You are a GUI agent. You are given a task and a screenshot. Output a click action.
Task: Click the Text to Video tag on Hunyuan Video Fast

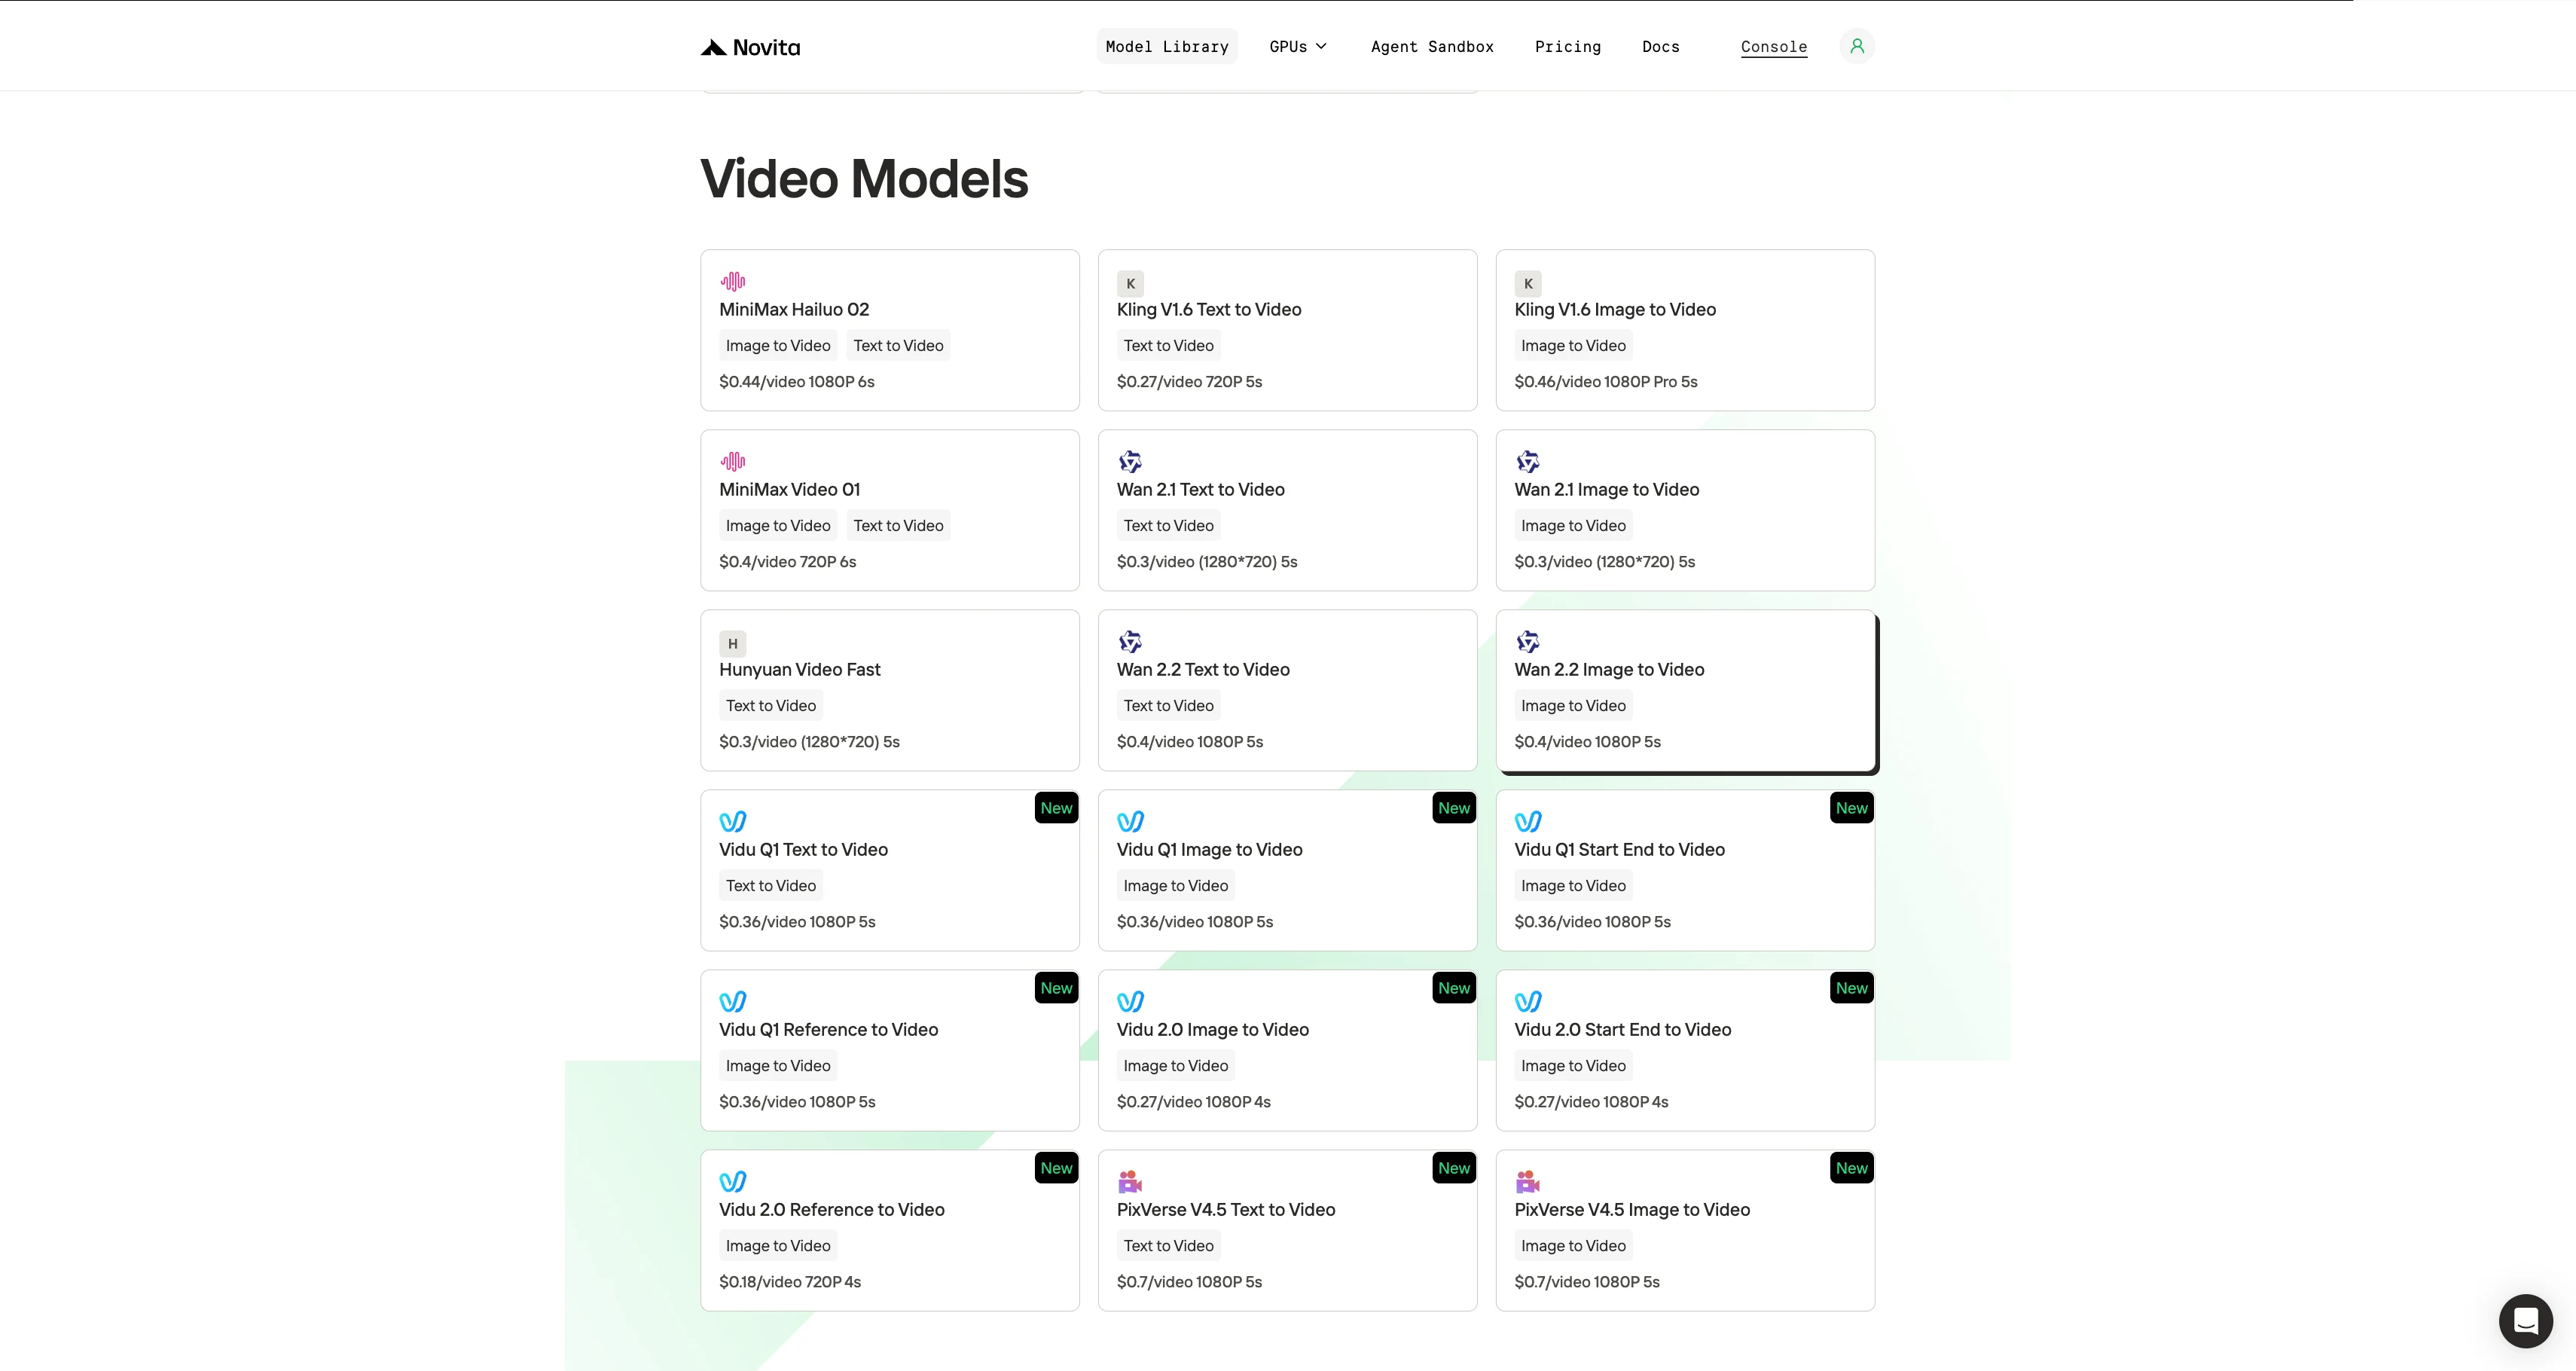[771, 705]
